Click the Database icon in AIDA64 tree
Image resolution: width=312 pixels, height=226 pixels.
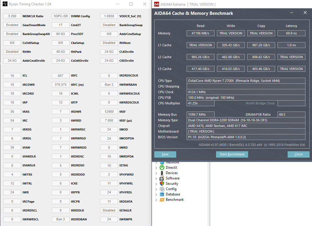[x=162, y=195]
